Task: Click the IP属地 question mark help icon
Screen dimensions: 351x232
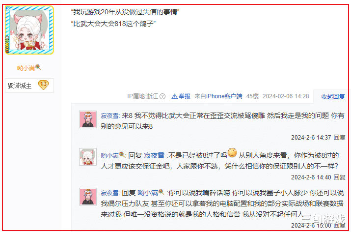Action: point(162,96)
